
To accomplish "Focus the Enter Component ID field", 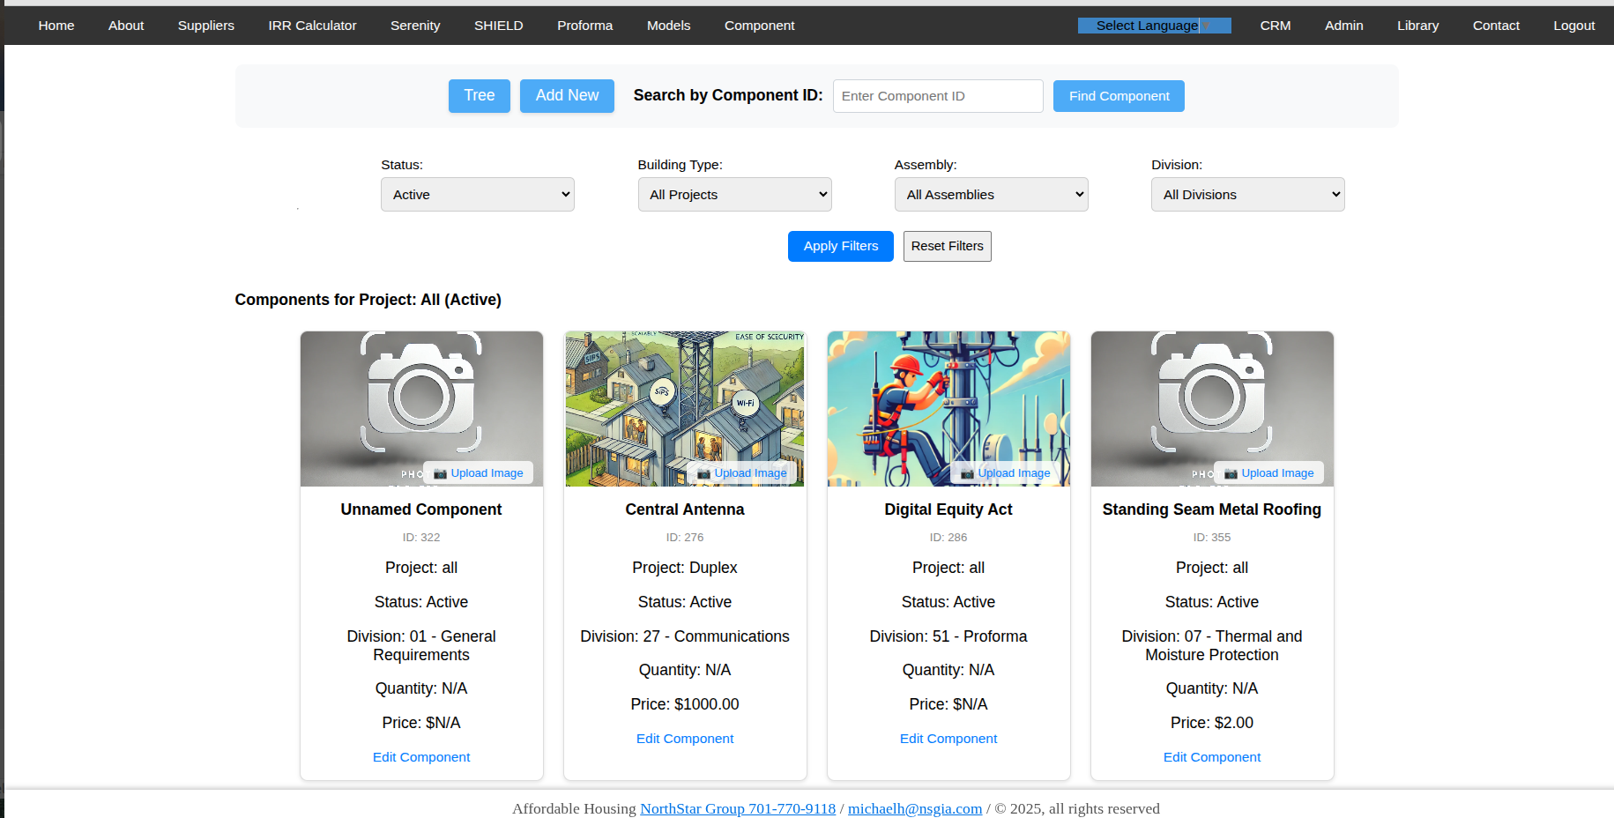I will (937, 96).
